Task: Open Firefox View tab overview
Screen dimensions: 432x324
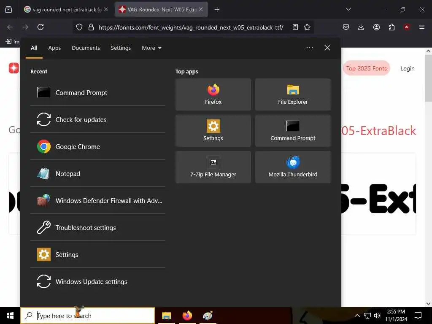Action: (8, 10)
